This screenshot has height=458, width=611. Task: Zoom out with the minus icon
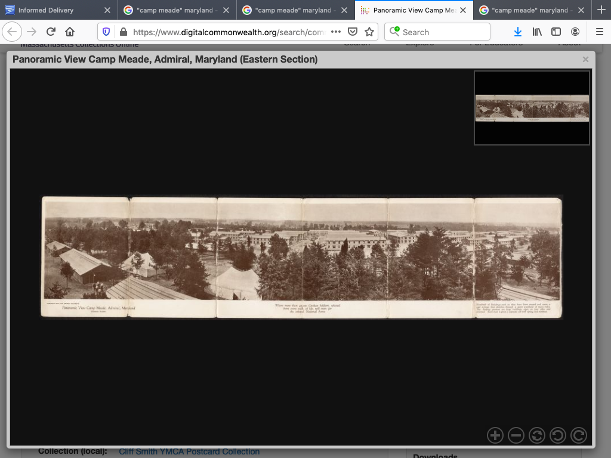point(516,435)
